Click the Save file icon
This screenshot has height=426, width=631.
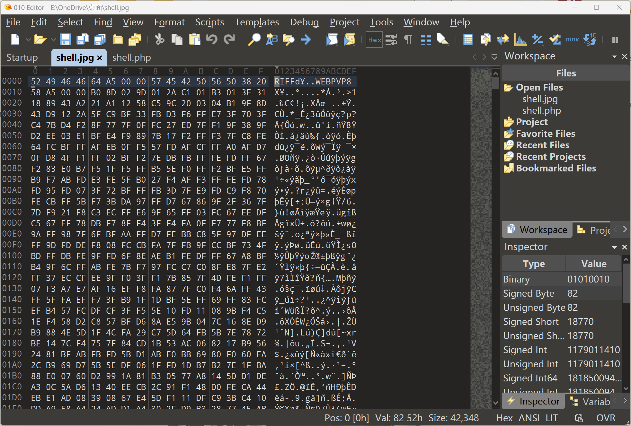[x=66, y=39]
